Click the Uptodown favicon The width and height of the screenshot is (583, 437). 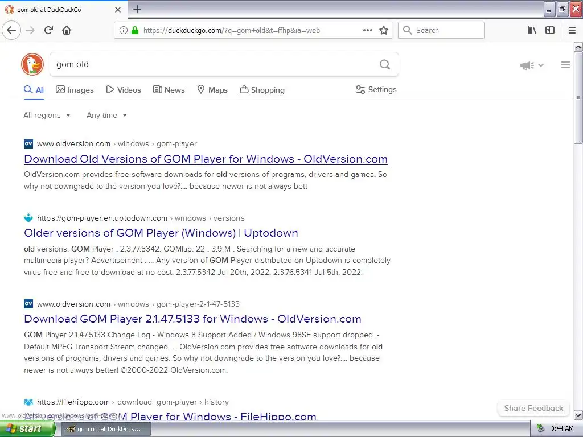(x=28, y=218)
